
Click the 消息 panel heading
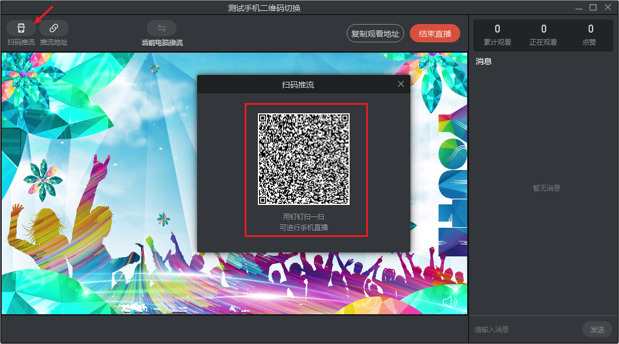pyautogui.click(x=484, y=61)
